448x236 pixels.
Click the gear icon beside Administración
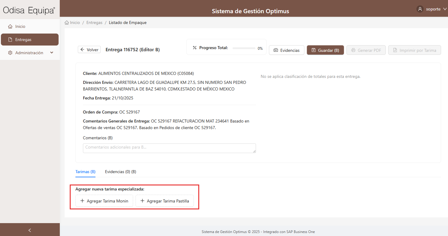(10, 53)
